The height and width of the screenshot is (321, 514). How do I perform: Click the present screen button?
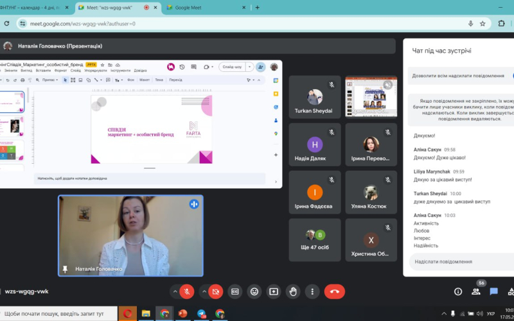(x=274, y=291)
